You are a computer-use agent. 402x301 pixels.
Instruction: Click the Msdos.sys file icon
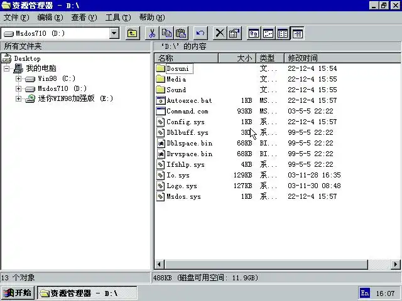161,196
